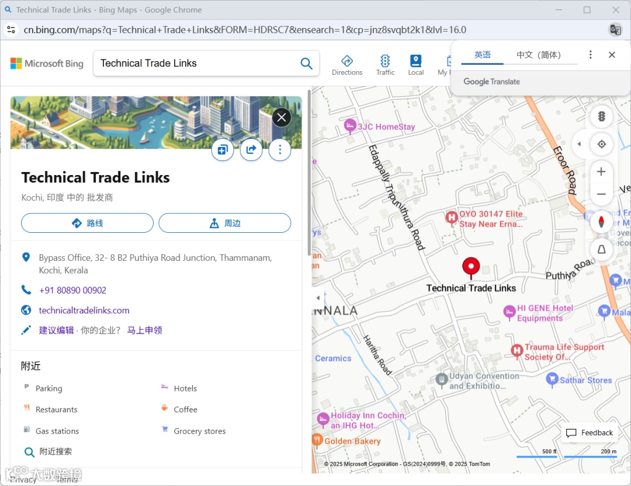Click Technical Trade Links map label

click(471, 288)
